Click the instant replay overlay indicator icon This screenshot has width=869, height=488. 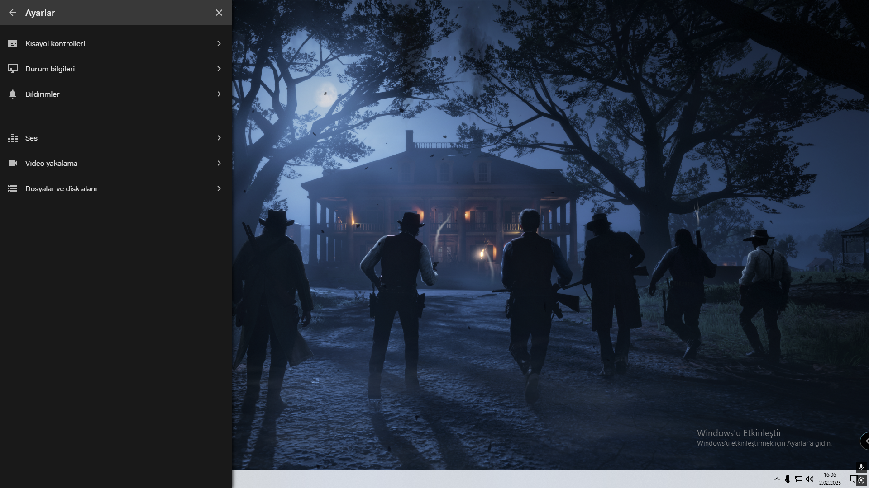[861, 480]
